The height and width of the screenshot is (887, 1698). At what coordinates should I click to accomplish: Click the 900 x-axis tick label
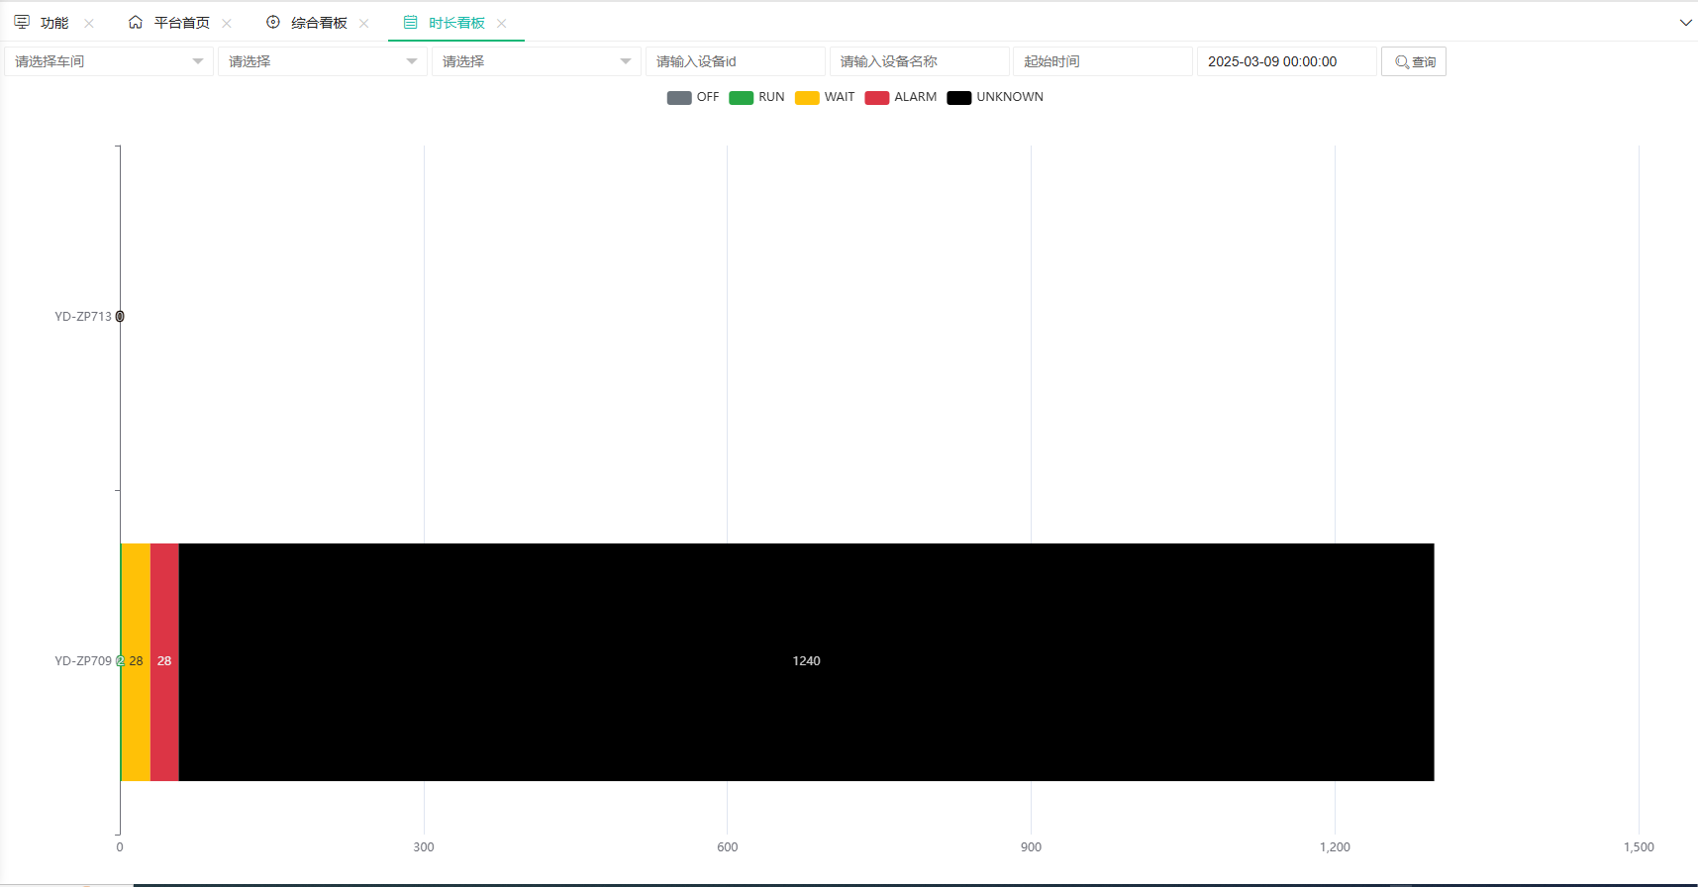[x=1031, y=847]
